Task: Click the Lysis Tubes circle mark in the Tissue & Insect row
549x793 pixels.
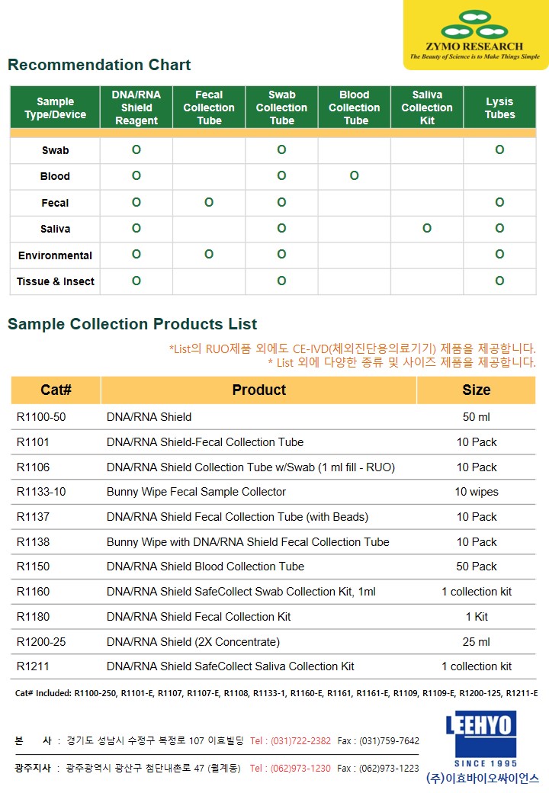Action: [x=499, y=281]
